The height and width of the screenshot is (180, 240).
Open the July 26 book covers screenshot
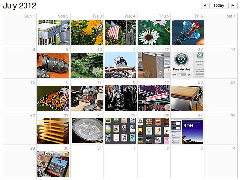coord(154,131)
